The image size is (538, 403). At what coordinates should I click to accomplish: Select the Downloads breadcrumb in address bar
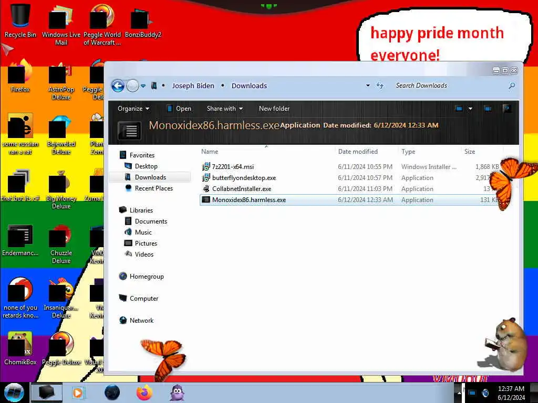coord(249,86)
